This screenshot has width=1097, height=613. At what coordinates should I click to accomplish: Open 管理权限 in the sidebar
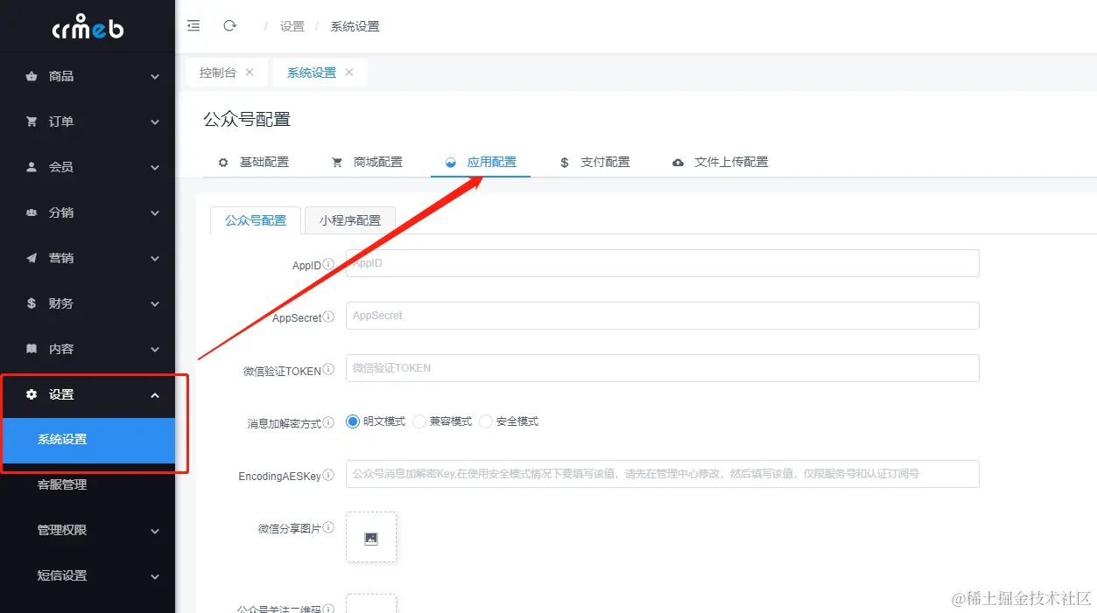88,531
